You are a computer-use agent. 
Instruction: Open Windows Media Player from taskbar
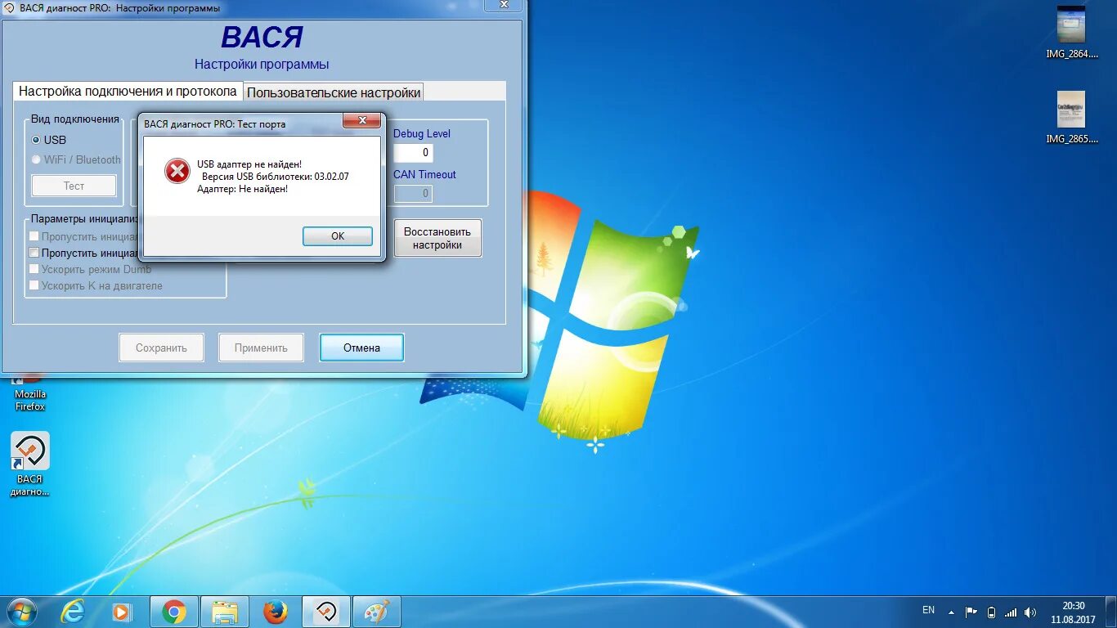[x=122, y=612]
